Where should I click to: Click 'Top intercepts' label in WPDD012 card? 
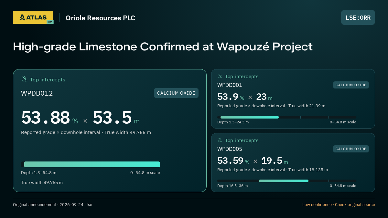(48, 80)
